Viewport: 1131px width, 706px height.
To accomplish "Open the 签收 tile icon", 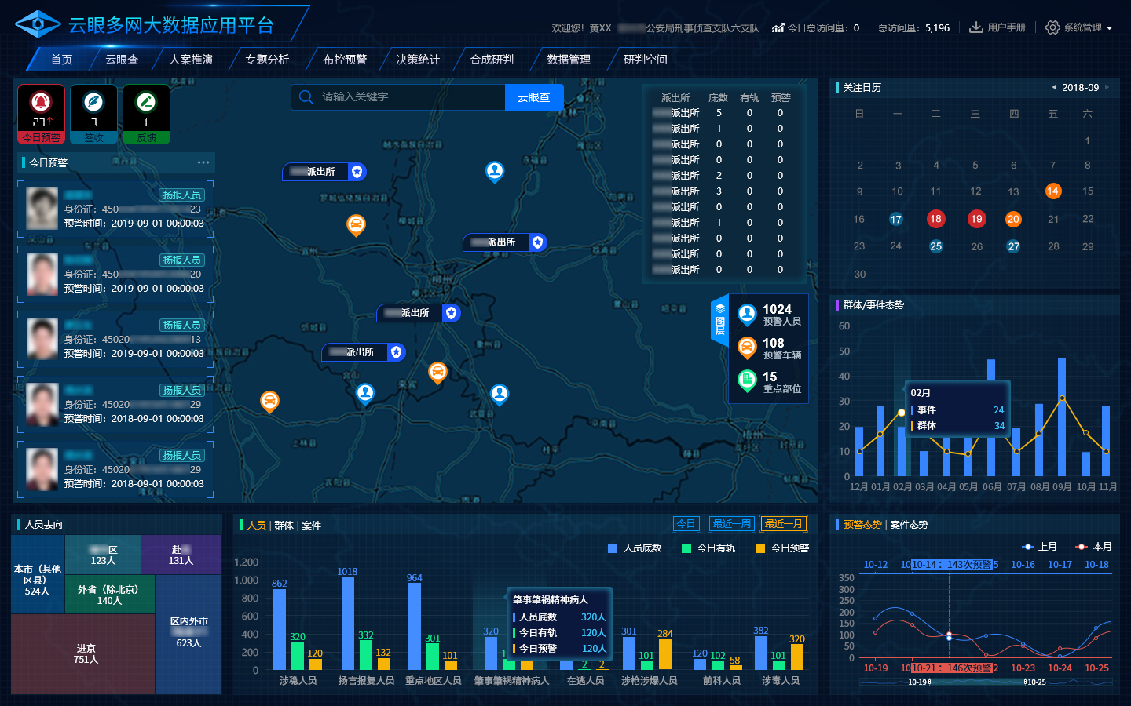I will click(x=93, y=102).
